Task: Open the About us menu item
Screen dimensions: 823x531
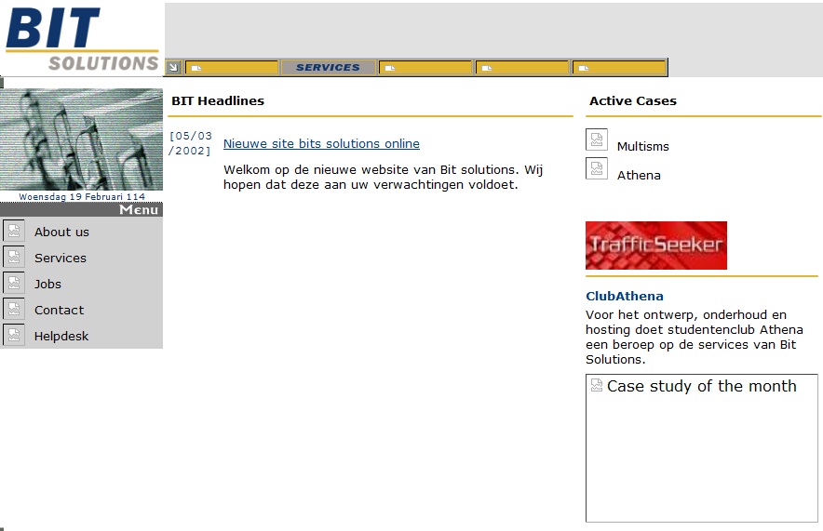Action: point(61,232)
